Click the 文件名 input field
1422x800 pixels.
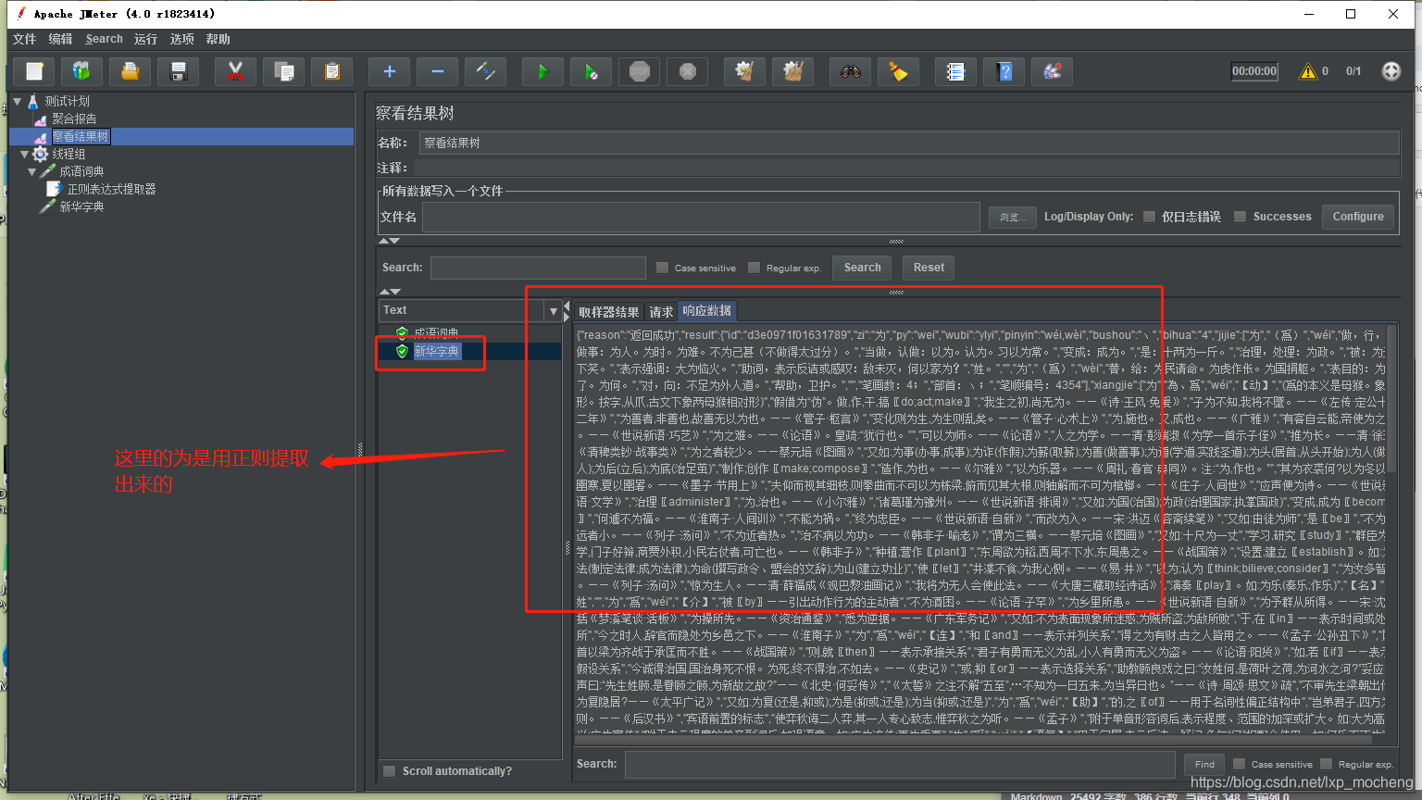[x=701, y=217]
